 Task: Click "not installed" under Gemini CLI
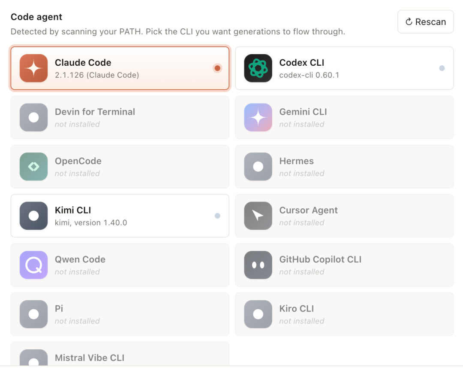pyautogui.click(x=302, y=124)
